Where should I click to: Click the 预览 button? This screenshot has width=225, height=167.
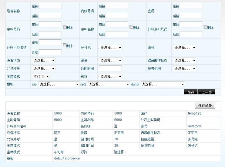(191, 92)
